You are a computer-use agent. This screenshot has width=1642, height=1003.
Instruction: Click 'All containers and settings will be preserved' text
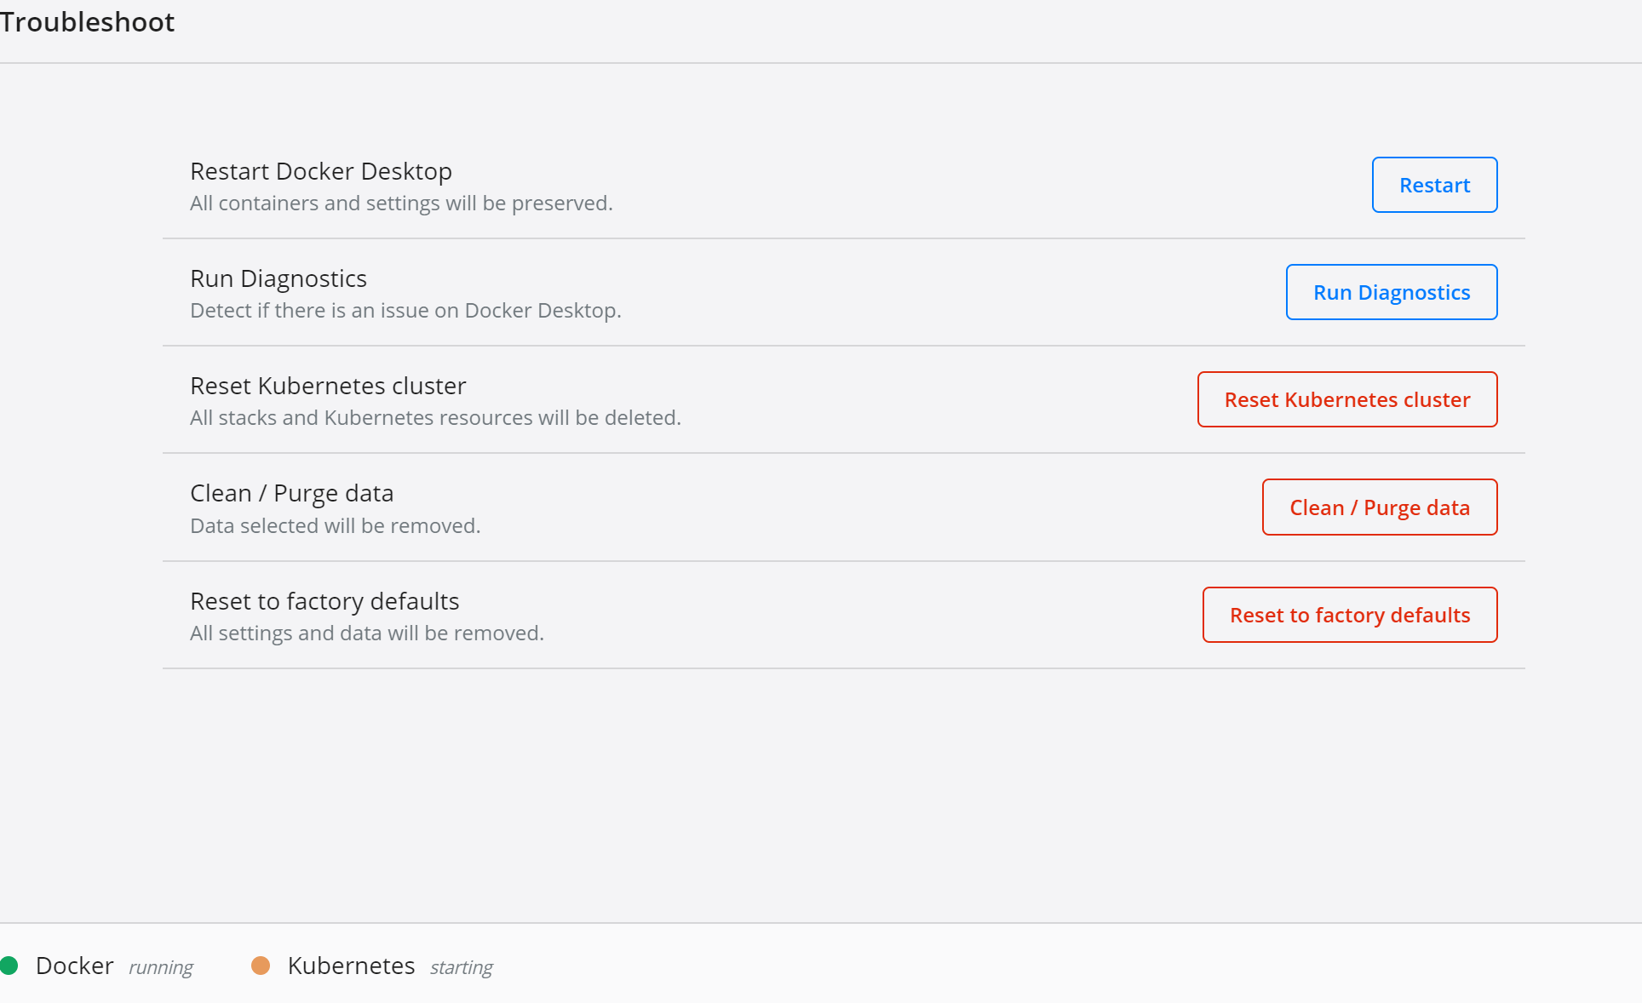point(400,203)
